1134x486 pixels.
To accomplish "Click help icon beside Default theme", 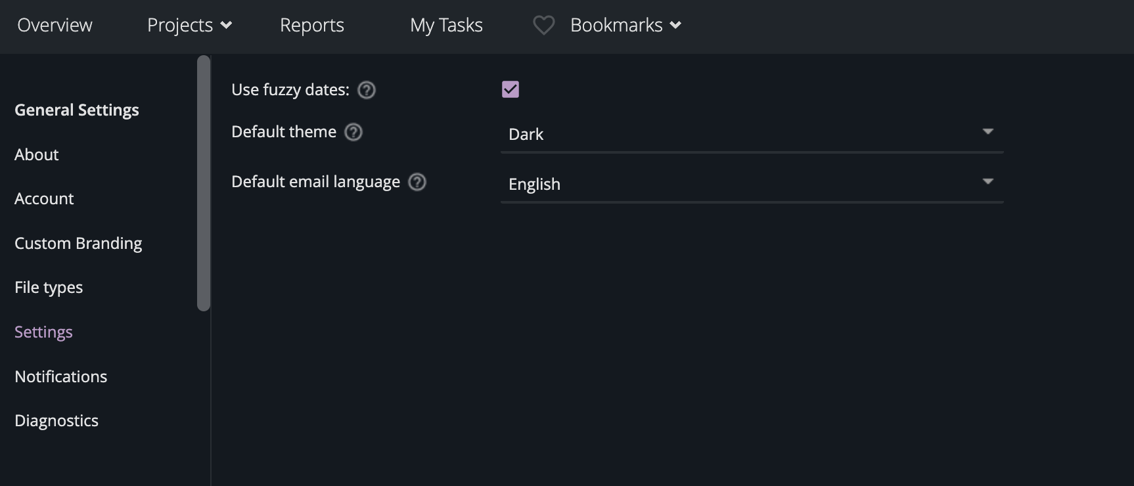I will tap(353, 132).
